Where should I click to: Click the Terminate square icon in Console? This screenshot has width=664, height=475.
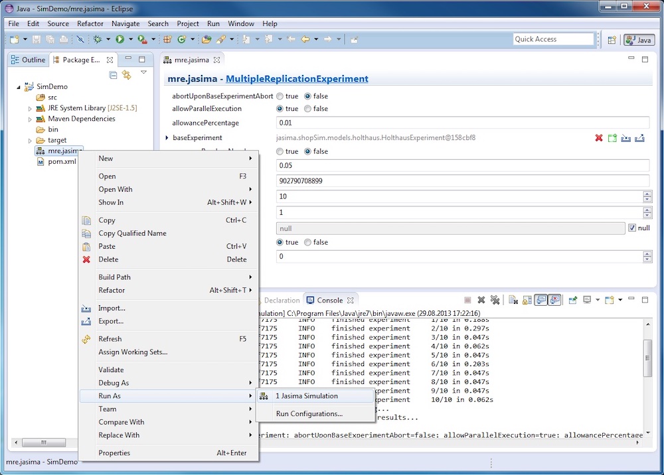pyautogui.click(x=467, y=300)
